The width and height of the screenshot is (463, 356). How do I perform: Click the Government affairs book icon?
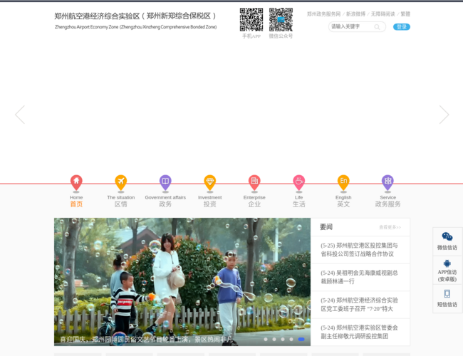[x=165, y=183]
